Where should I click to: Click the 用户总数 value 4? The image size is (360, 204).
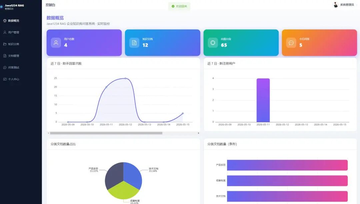pos(66,45)
